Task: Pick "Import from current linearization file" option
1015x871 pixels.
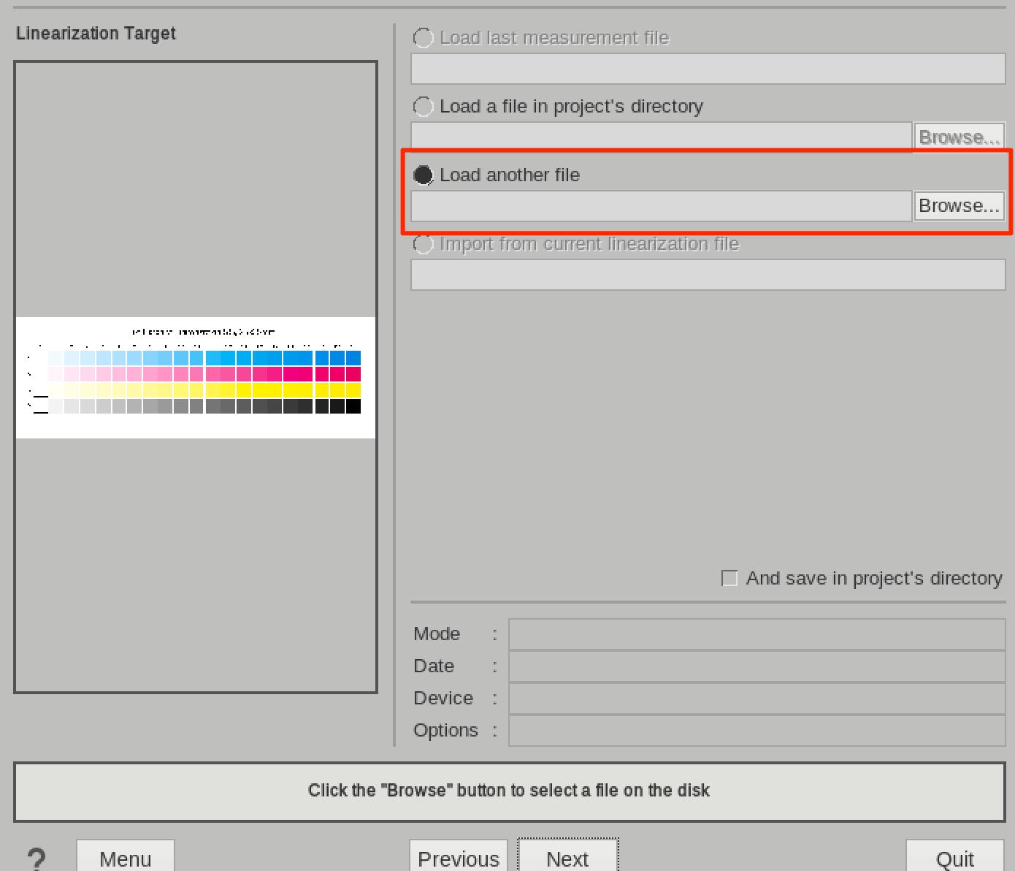Action: [424, 244]
